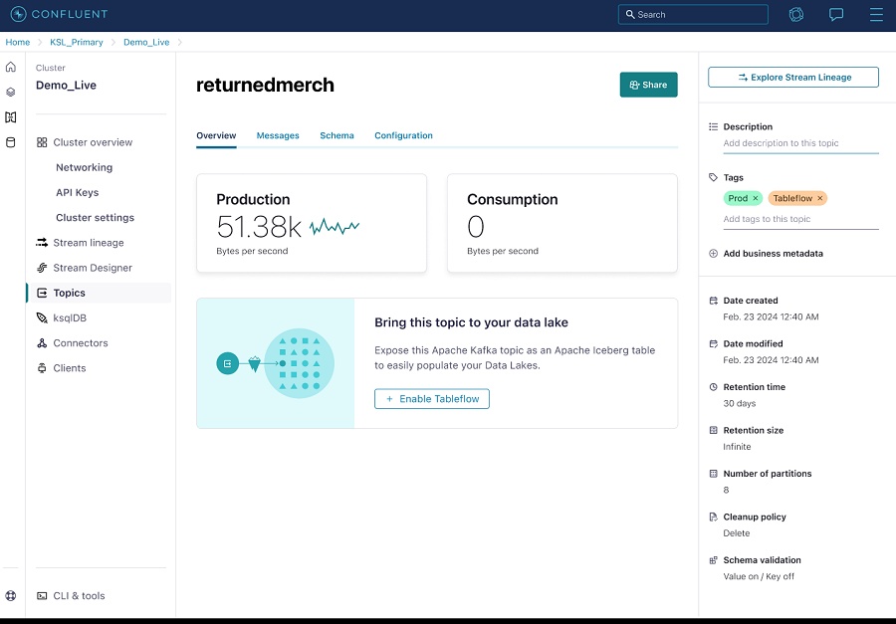Image resolution: width=896 pixels, height=624 pixels.
Task: Click the Confluent logo icon
Action: pos(18,14)
